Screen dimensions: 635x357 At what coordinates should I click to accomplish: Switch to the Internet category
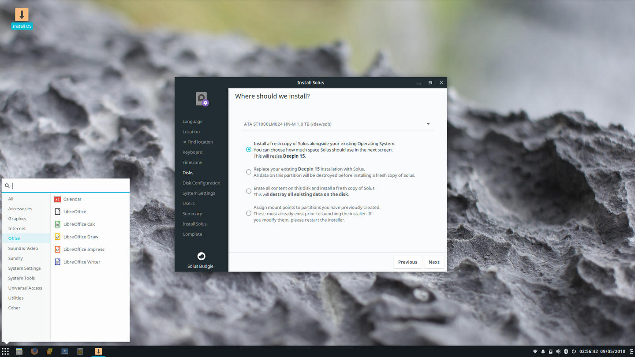26,228
